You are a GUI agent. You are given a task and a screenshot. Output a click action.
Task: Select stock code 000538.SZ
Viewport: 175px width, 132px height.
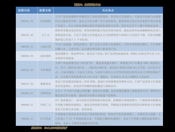pos(27,47)
